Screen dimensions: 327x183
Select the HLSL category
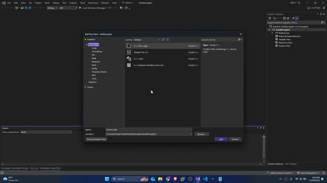(x=94, y=79)
